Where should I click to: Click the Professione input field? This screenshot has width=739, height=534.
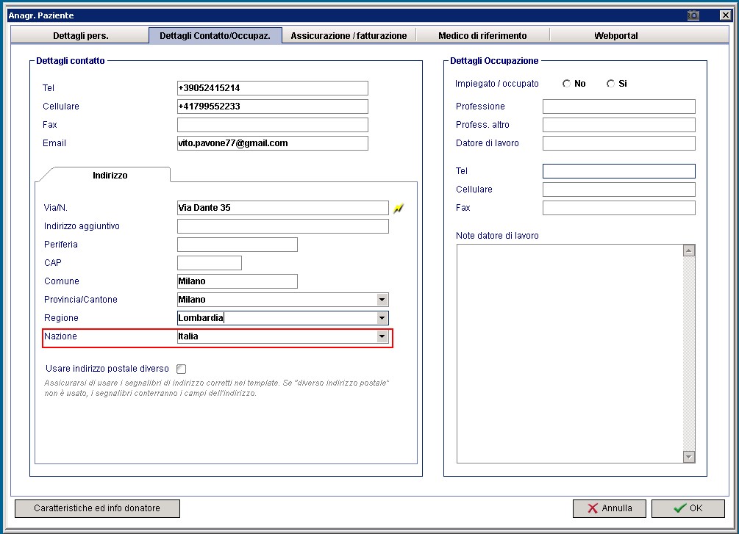pos(619,107)
